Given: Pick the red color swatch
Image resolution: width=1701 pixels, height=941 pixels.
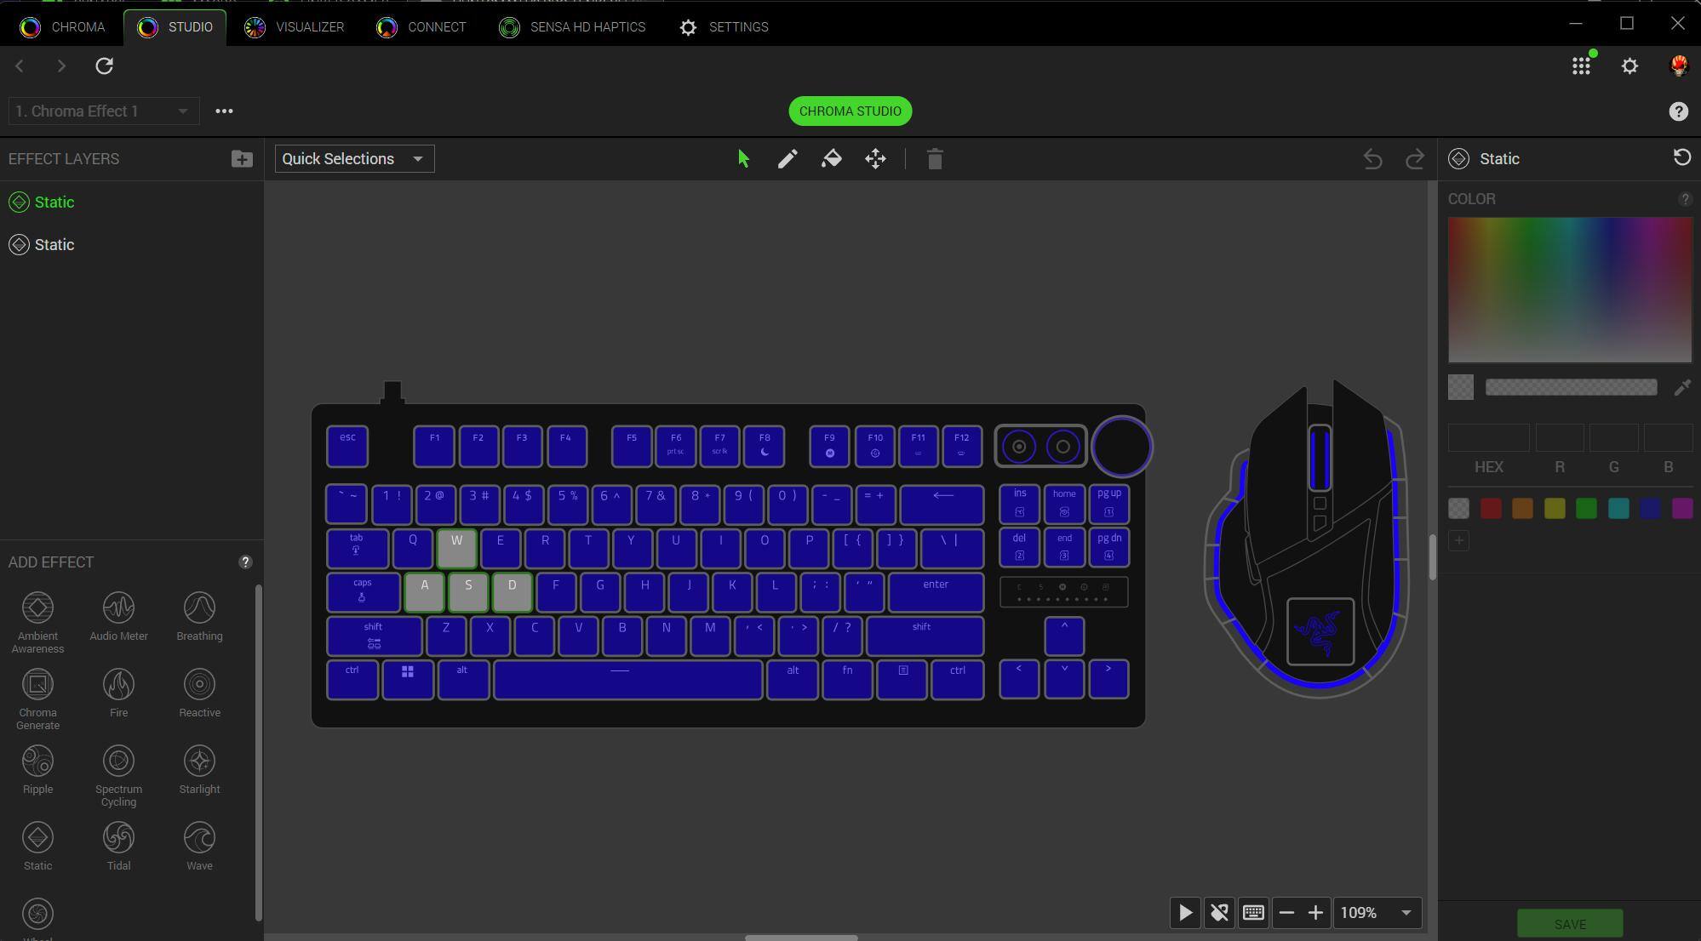Looking at the screenshot, I should coord(1491,509).
